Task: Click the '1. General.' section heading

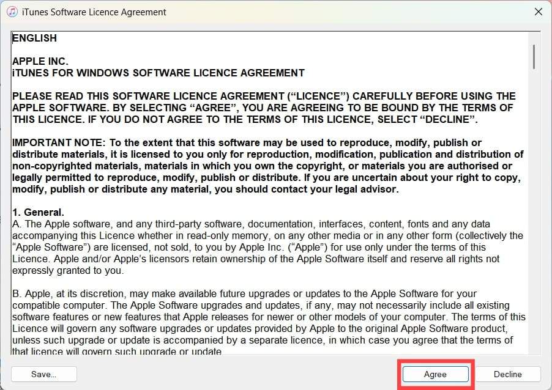Action: pyautogui.click(x=38, y=212)
